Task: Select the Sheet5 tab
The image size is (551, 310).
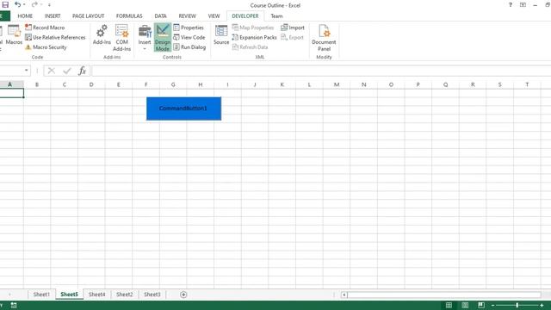Action: pos(69,294)
